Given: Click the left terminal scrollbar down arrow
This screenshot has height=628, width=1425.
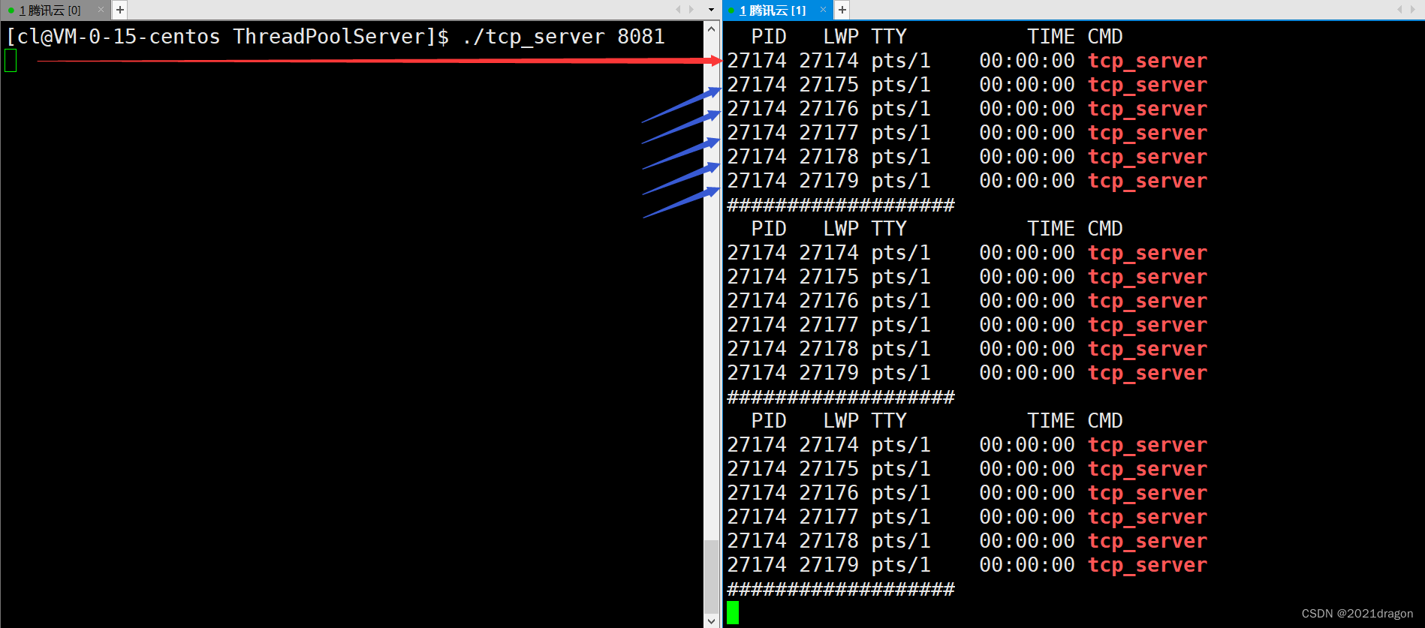Looking at the screenshot, I should (711, 620).
